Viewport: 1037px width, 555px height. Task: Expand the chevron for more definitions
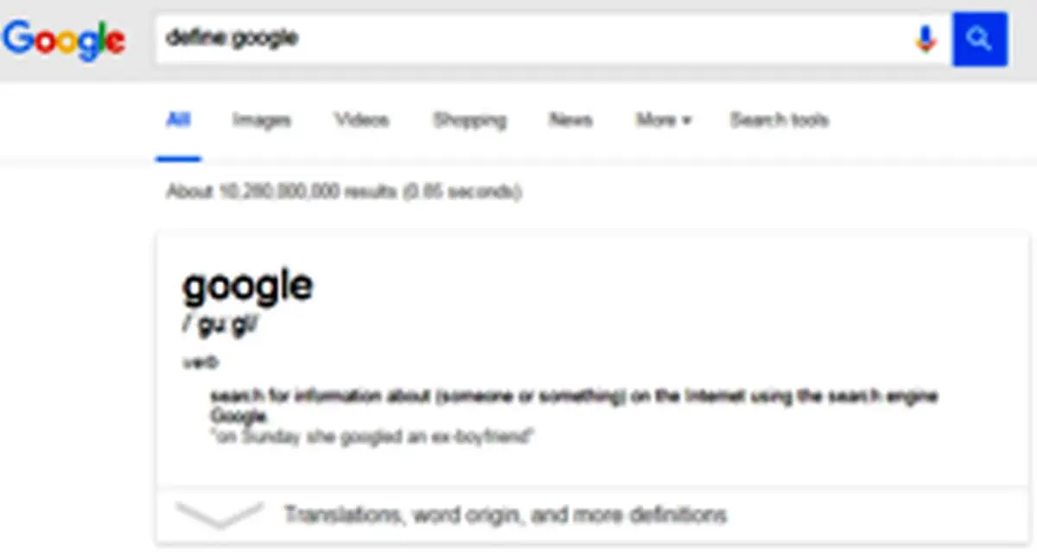[219, 514]
